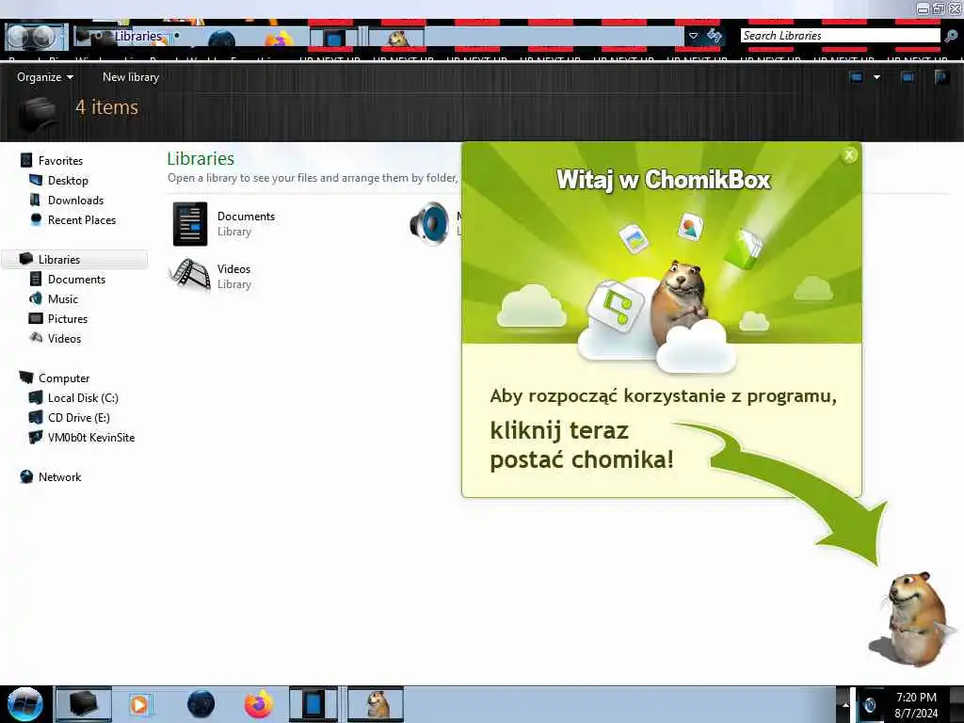Click the ChomikBox hamster taskbar button
The image size is (964, 723).
coord(376,704)
